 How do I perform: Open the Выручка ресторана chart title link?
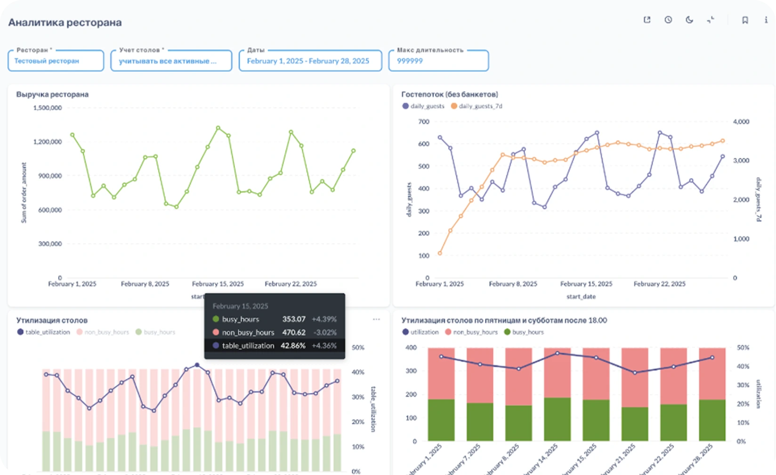pos(52,94)
